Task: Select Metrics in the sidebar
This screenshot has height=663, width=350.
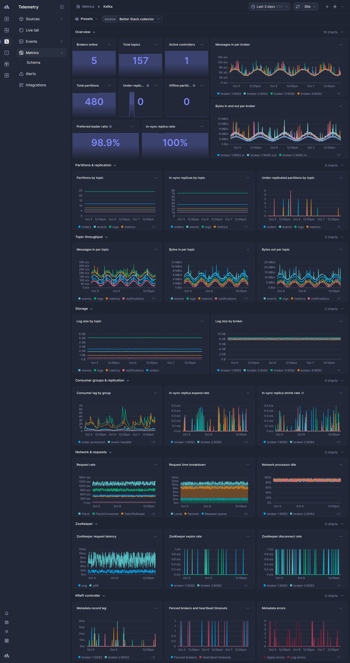Action: click(x=41, y=53)
